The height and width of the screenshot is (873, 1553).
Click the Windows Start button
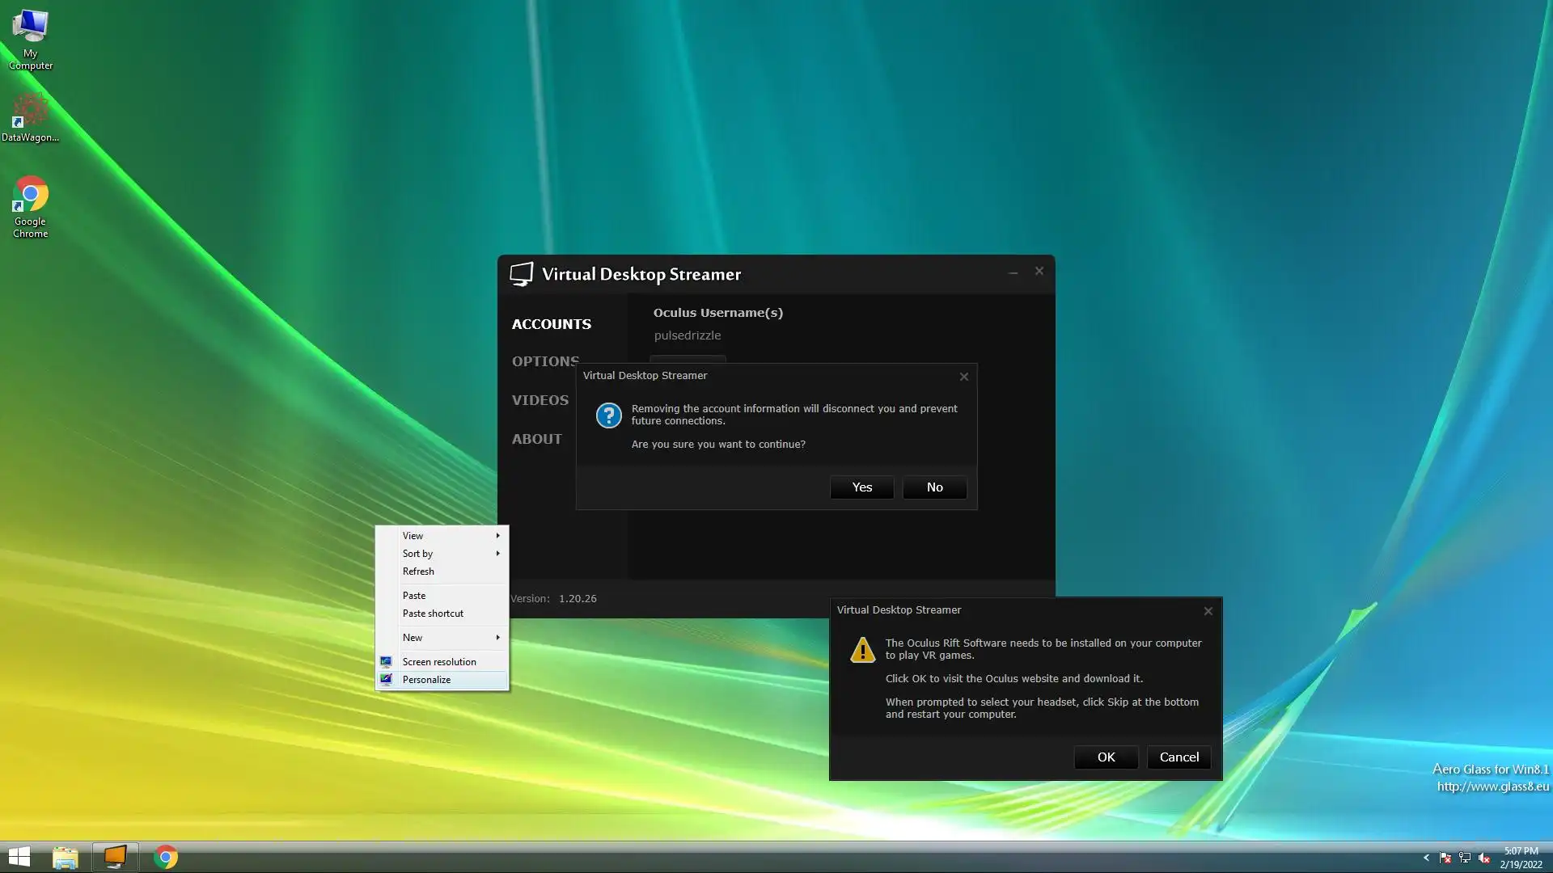click(x=19, y=857)
